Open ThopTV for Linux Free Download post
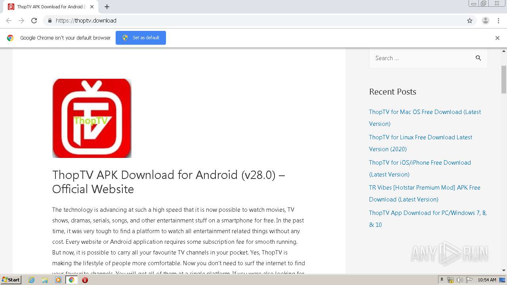The image size is (507, 285). (421, 143)
